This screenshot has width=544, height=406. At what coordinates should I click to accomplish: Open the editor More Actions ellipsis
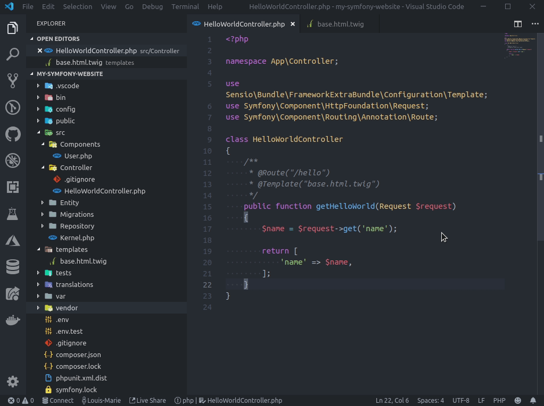pyautogui.click(x=535, y=24)
